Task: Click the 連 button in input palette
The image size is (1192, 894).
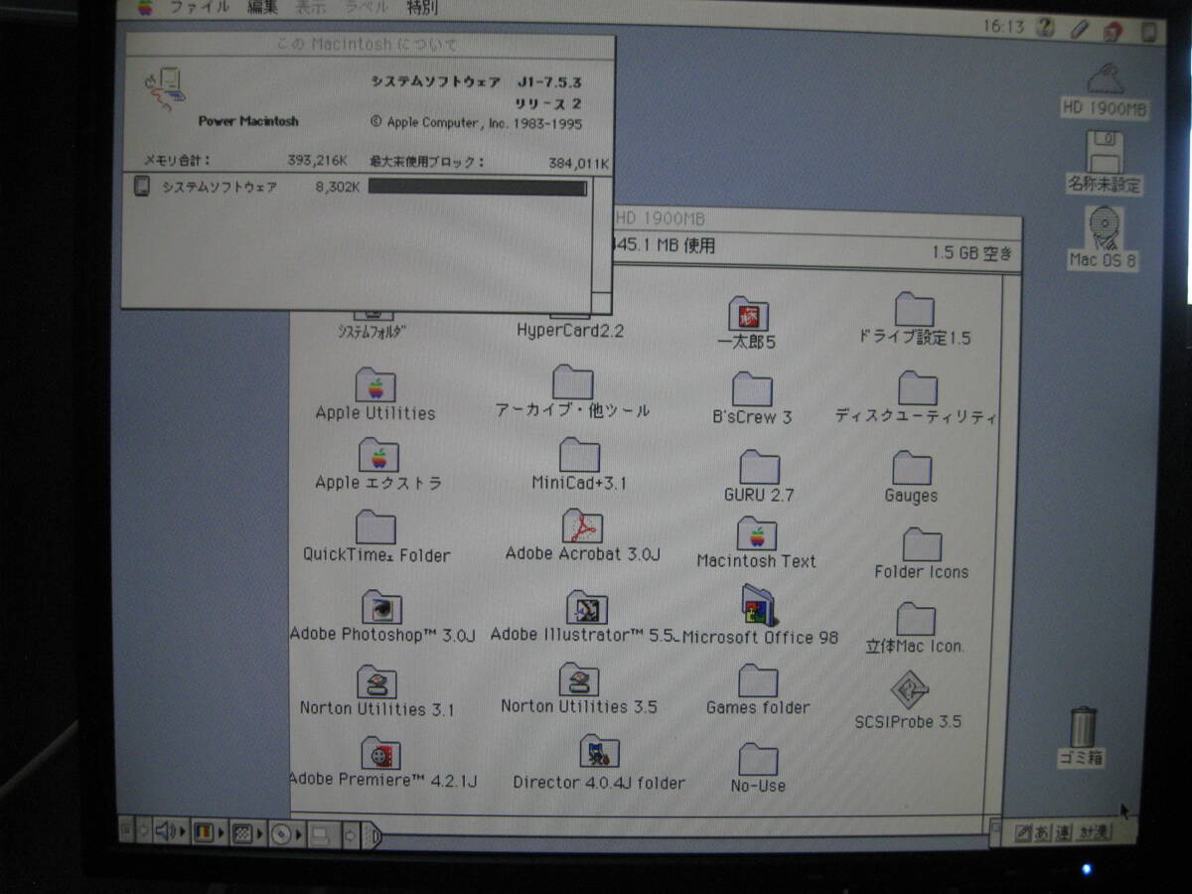Action: tap(1064, 832)
